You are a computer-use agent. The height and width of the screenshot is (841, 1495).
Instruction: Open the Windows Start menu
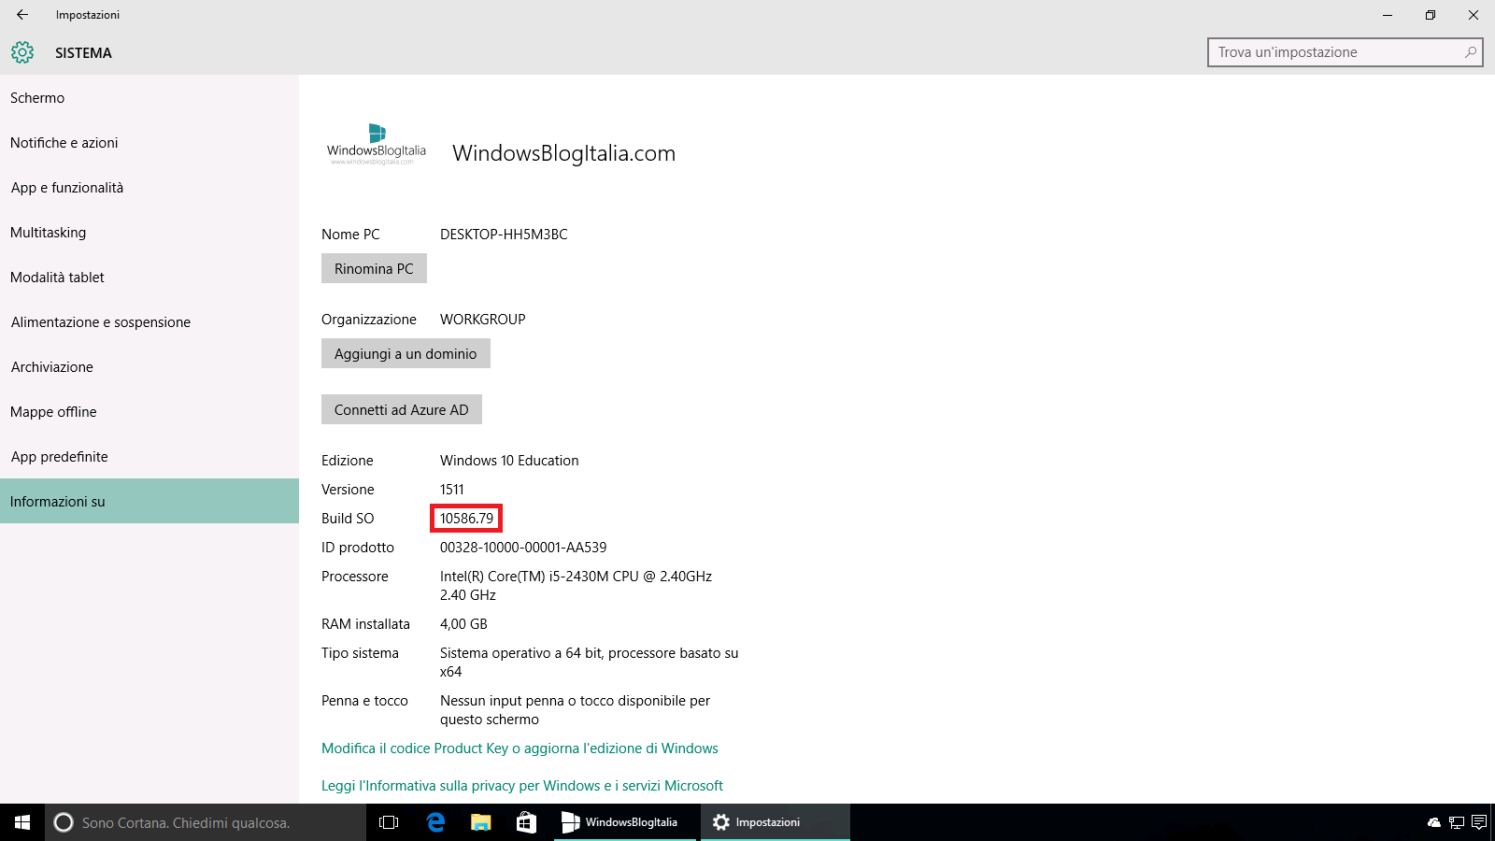[x=22, y=822]
